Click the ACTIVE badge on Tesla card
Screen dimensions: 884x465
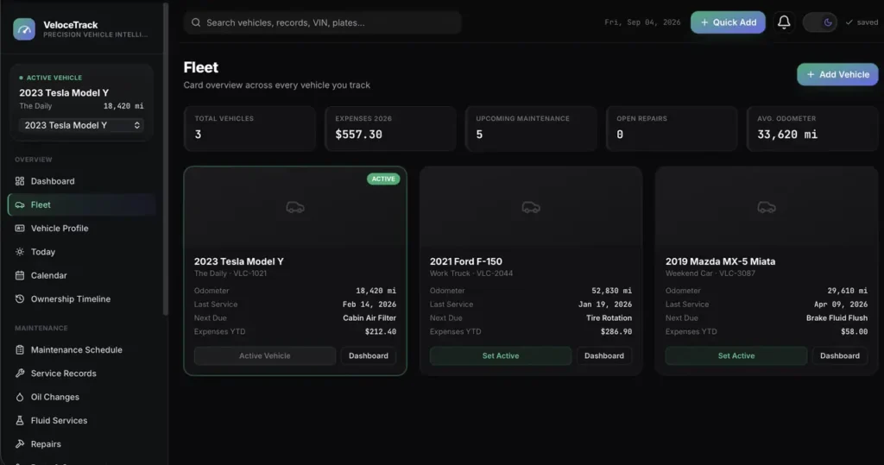[x=383, y=179]
